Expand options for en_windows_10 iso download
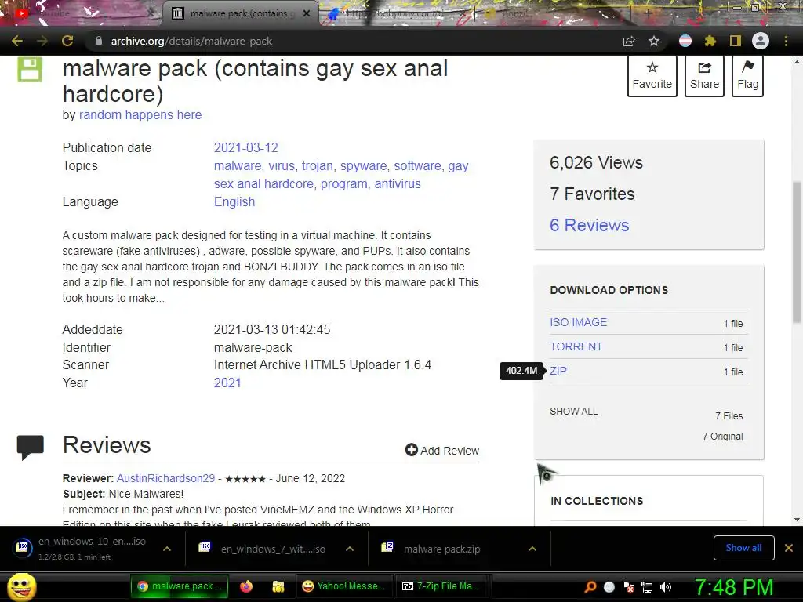The height and width of the screenshot is (602, 803). pyautogui.click(x=167, y=549)
